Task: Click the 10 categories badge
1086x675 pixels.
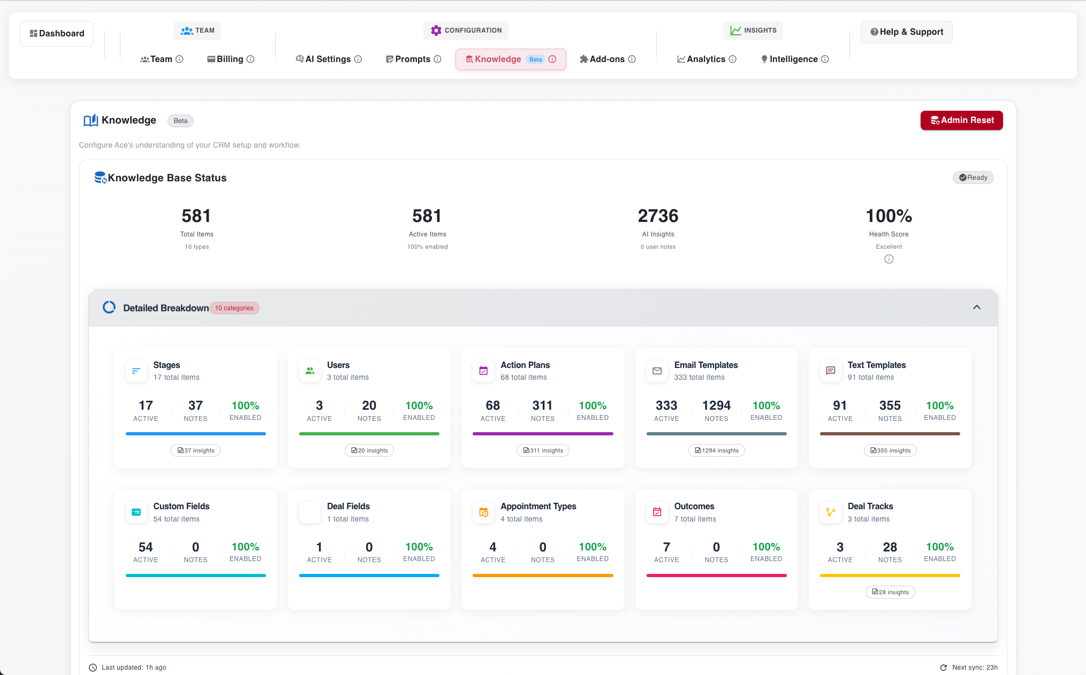Action: coord(234,308)
